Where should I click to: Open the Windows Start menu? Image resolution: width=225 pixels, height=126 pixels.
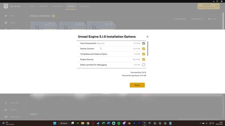click(x=55, y=123)
